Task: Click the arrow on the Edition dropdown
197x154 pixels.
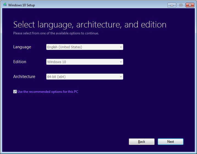Action: pos(121,62)
